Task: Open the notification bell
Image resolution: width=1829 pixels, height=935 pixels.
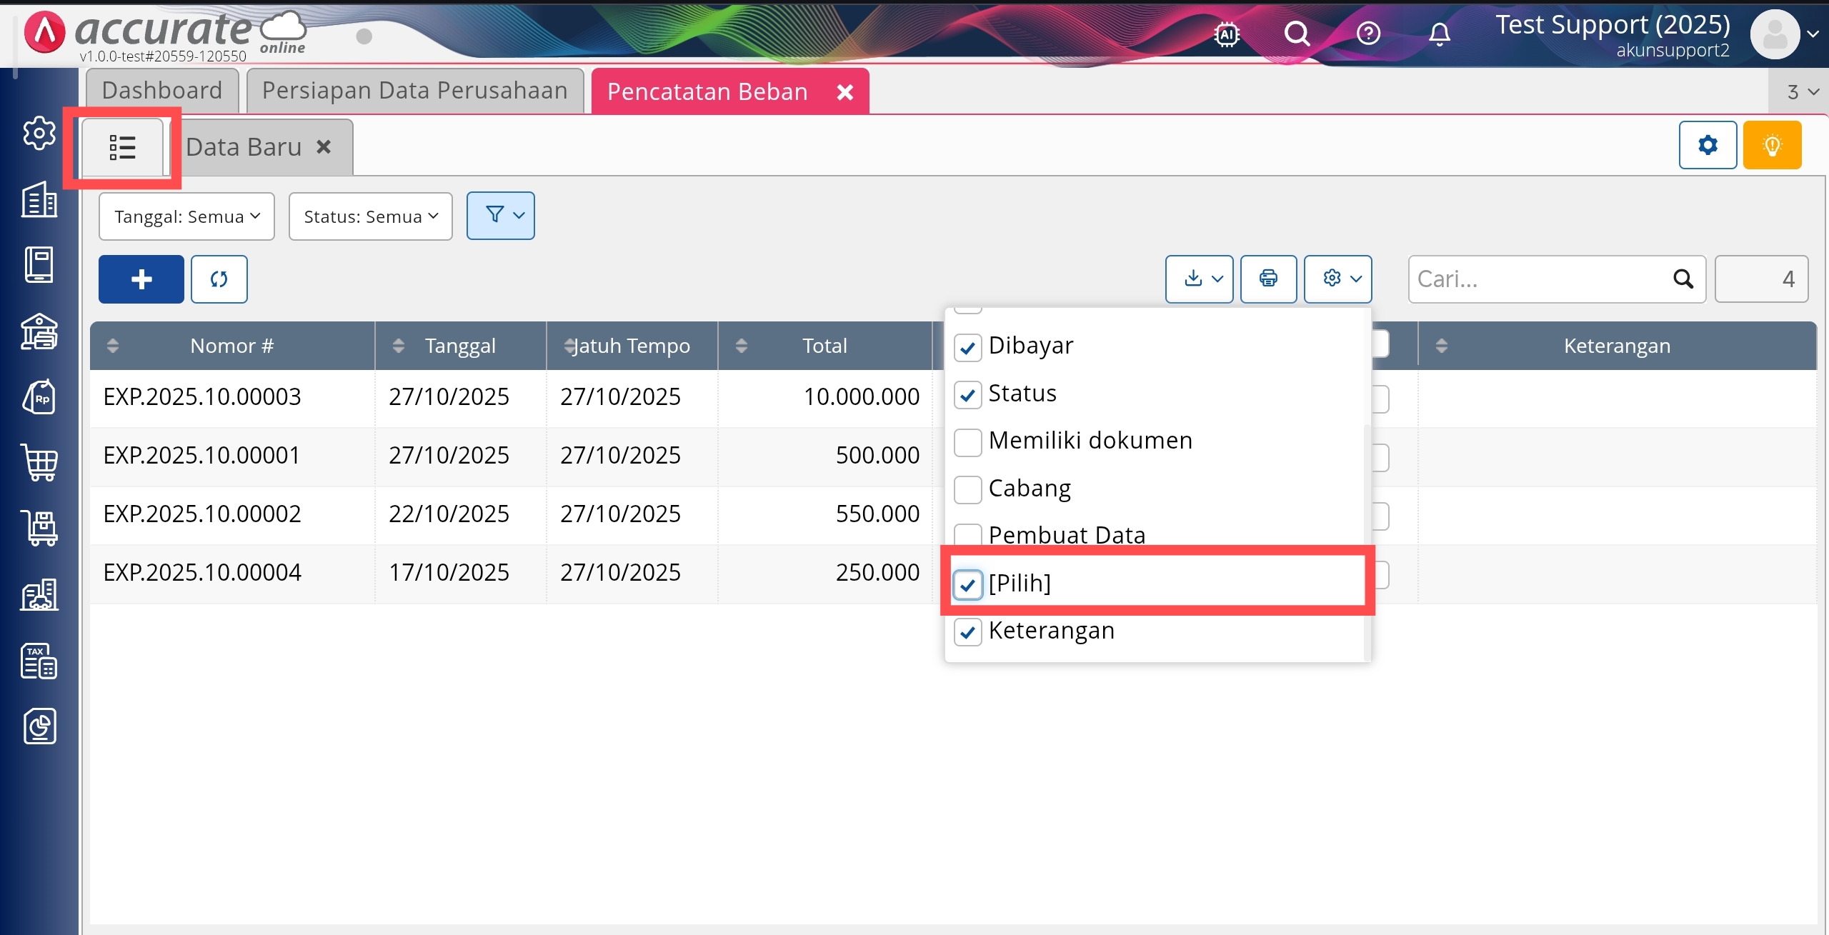Action: [1439, 34]
